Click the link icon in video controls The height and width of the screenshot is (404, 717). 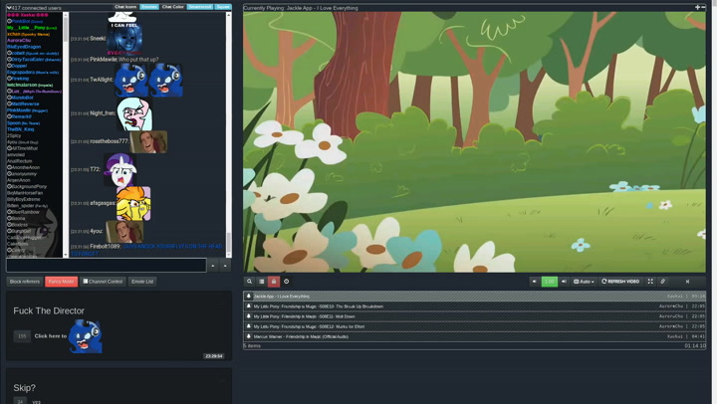click(663, 282)
